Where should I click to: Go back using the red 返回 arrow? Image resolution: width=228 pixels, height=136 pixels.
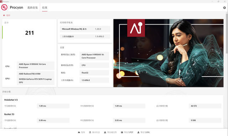coord(6,15)
